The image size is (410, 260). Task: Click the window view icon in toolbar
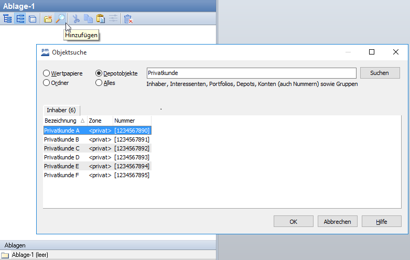click(33, 19)
